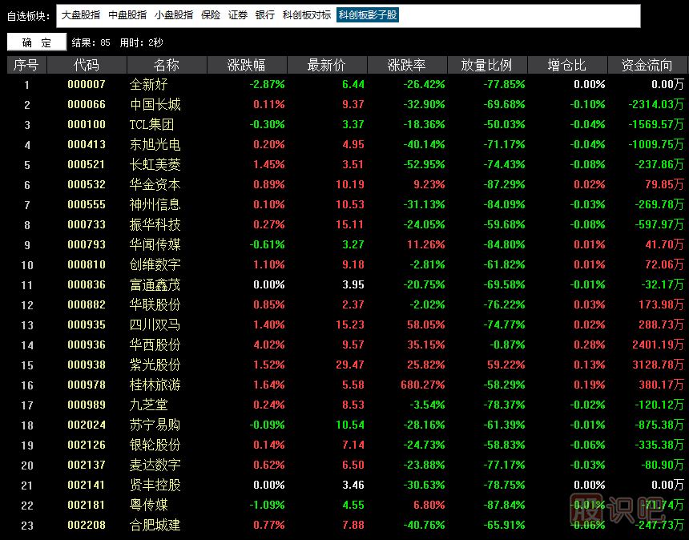Click the 确定 confirm button
The width and height of the screenshot is (689, 540).
pyautogui.click(x=36, y=42)
